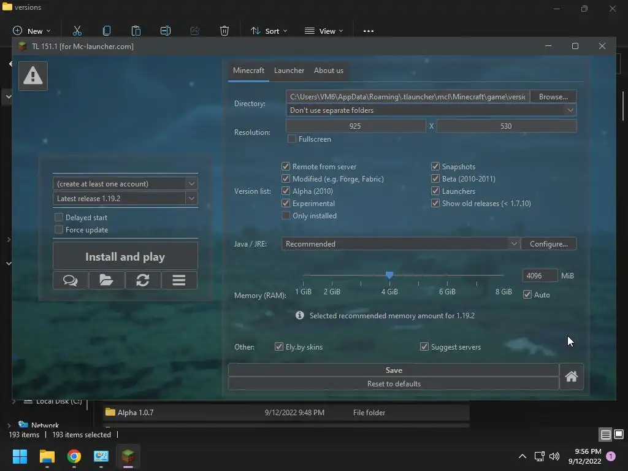Click the Cut icon in File Explorer
This screenshot has width=628, height=471.
coord(77,31)
